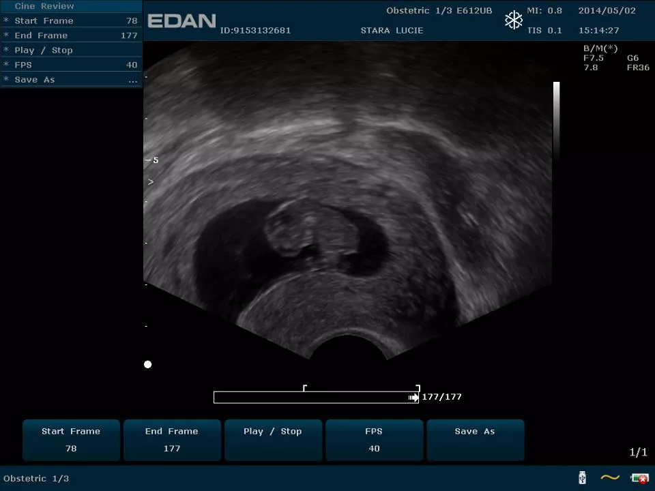The image size is (655, 491).
Task: Click the focus position arrow marker on depth scale
Action: click(x=151, y=182)
